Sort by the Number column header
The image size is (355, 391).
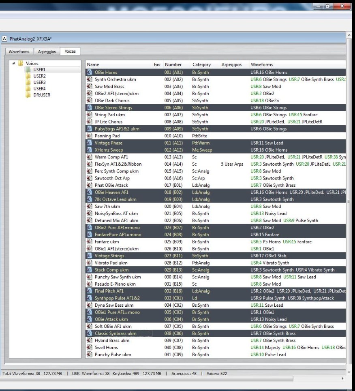point(177,64)
